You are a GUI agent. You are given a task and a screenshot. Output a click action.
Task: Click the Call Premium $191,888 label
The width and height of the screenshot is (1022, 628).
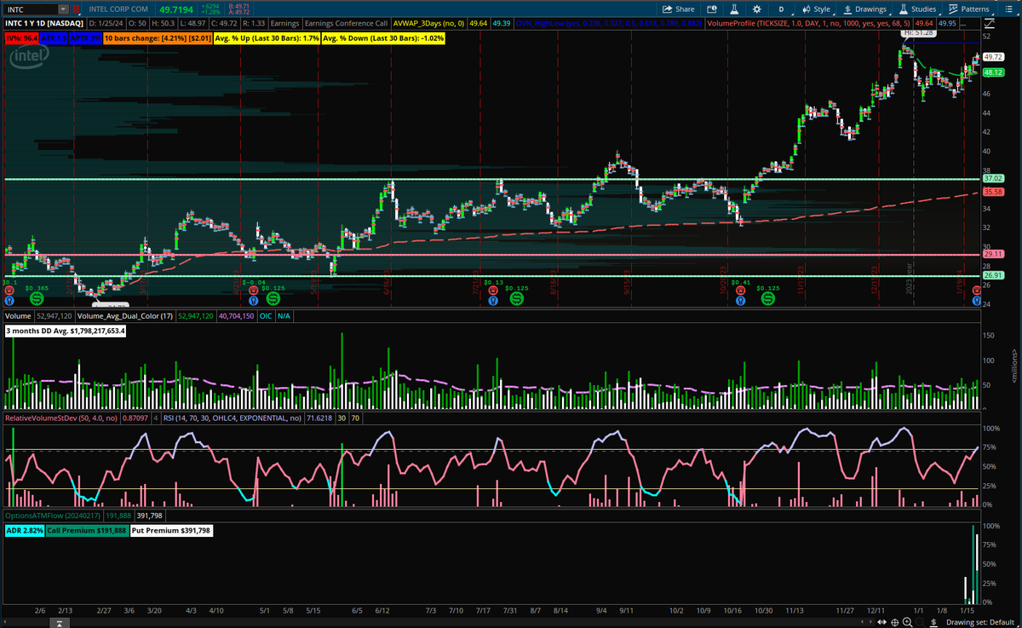click(87, 530)
